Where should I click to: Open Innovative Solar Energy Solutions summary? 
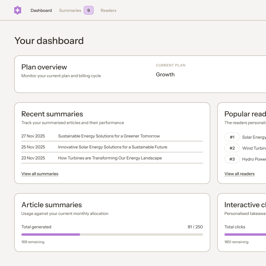[x=113, y=147]
